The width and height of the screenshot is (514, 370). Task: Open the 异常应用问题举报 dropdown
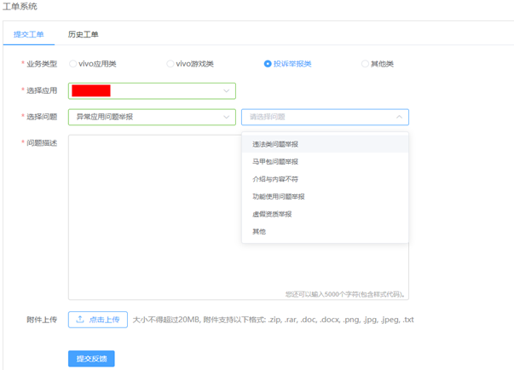(x=152, y=117)
